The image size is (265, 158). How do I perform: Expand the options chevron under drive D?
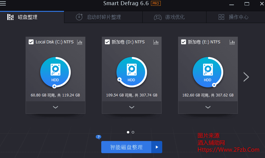[132, 107]
